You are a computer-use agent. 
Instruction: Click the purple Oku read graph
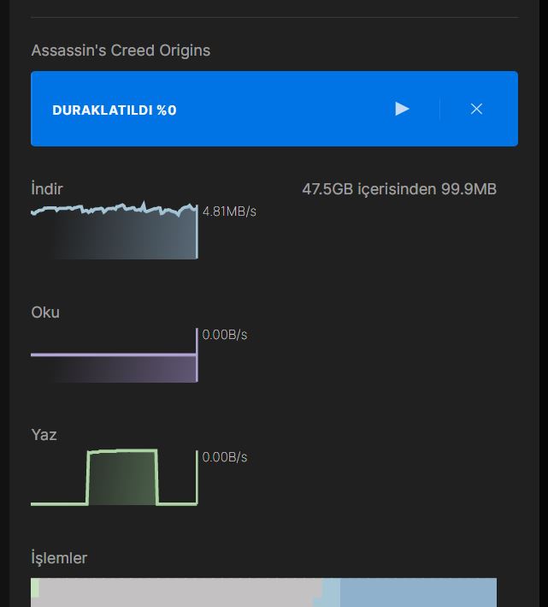114,366
